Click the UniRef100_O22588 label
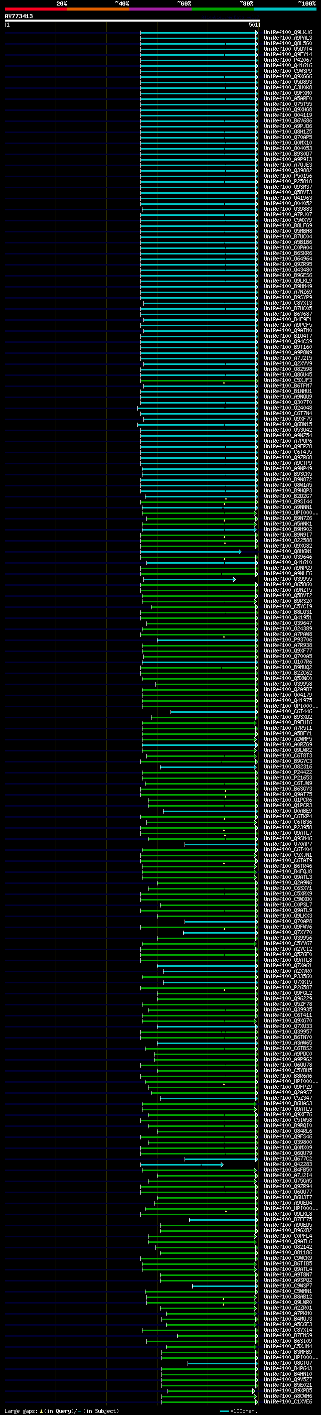The height and width of the screenshot is (1415, 321). point(288,540)
